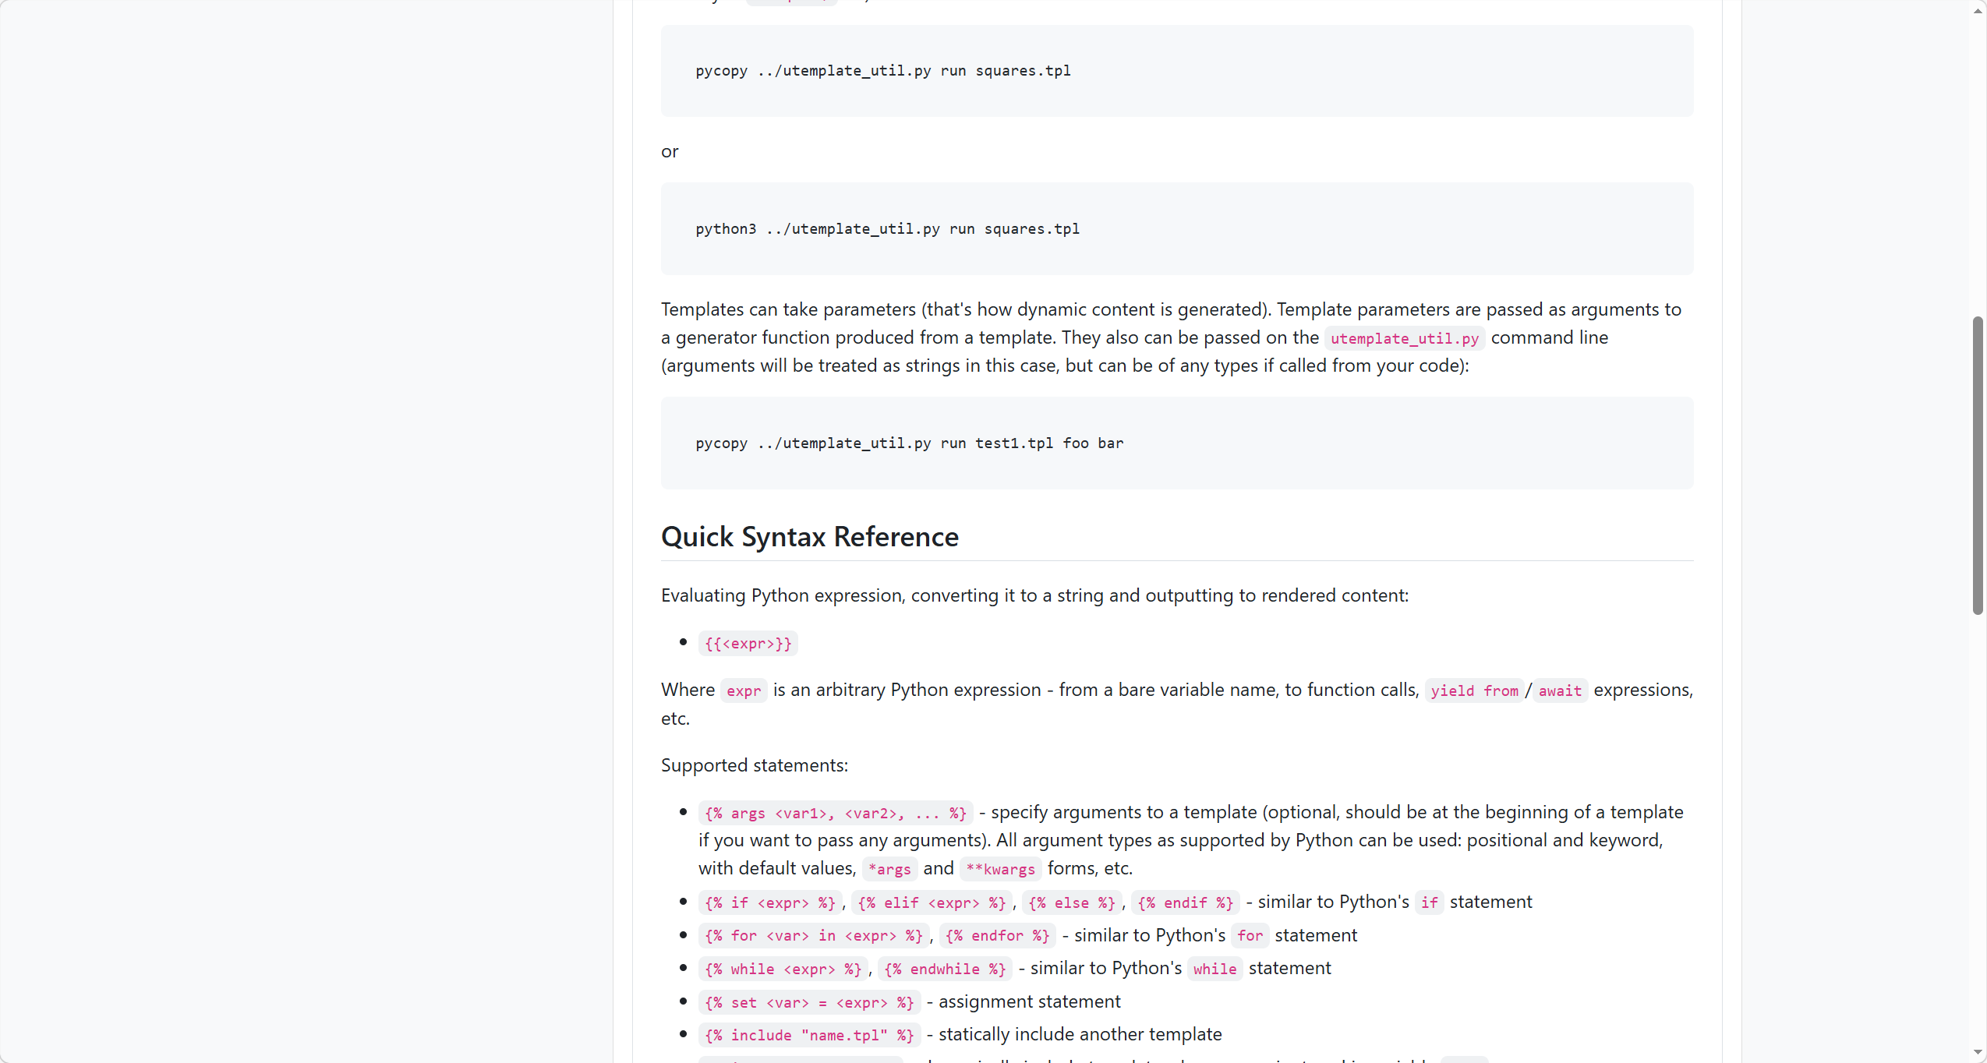Click the inline code 'utemplate_util.py'
1987x1063 pixels.
(x=1405, y=338)
